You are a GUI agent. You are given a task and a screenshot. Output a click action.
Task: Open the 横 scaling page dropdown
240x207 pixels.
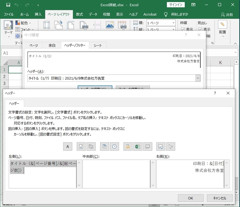[x=173, y=22]
